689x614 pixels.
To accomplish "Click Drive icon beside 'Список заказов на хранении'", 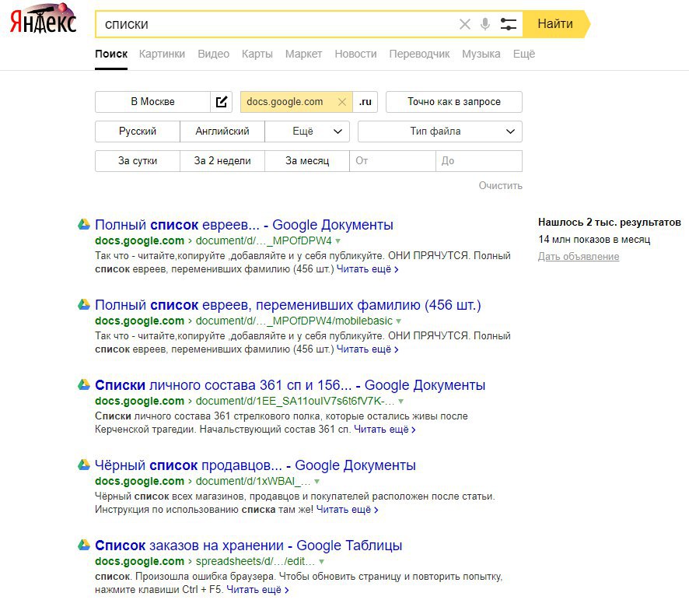I will 84,544.
